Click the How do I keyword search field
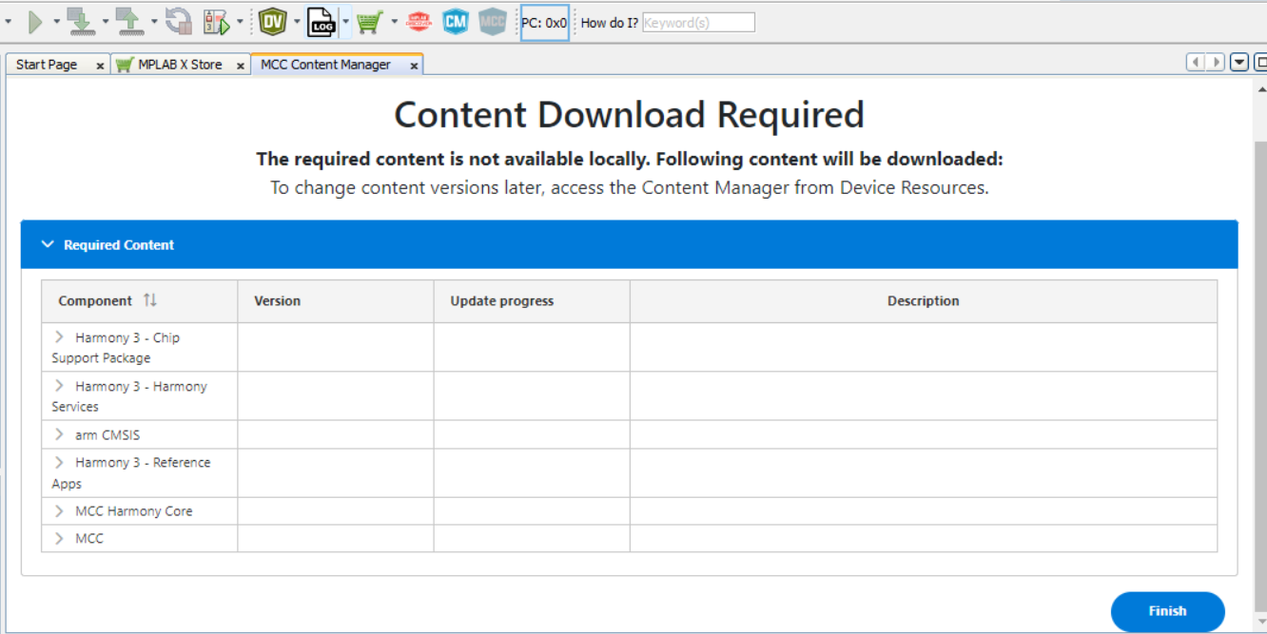This screenshot has height=634, width=1267. pyautogui.click(x=698, y=23)
